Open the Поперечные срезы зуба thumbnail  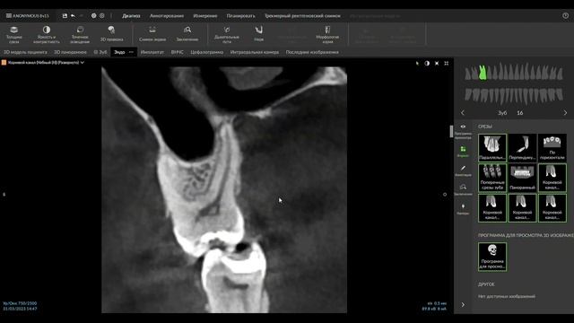[x=492, y=178]
